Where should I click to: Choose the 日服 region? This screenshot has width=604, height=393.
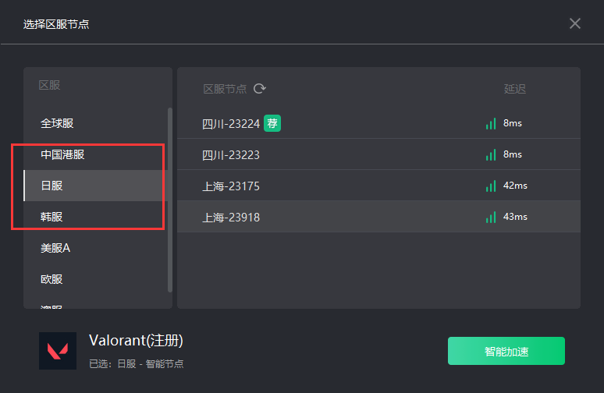52,186
